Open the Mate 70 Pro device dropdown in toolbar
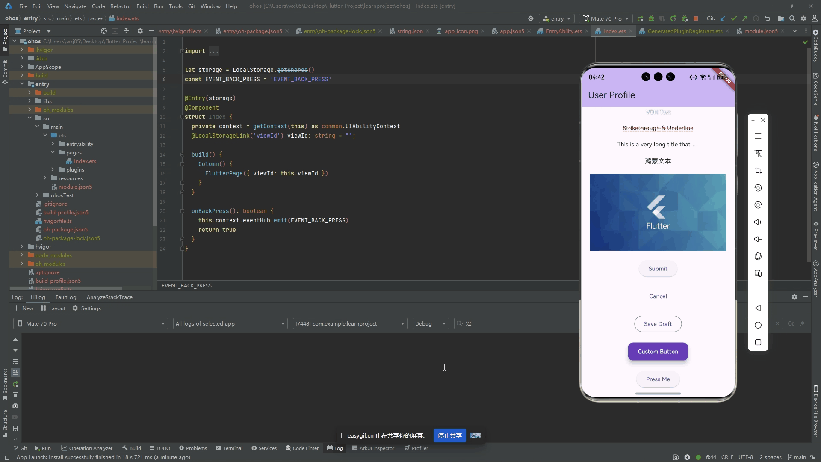 pyautogui.click(x=605, y=18)
